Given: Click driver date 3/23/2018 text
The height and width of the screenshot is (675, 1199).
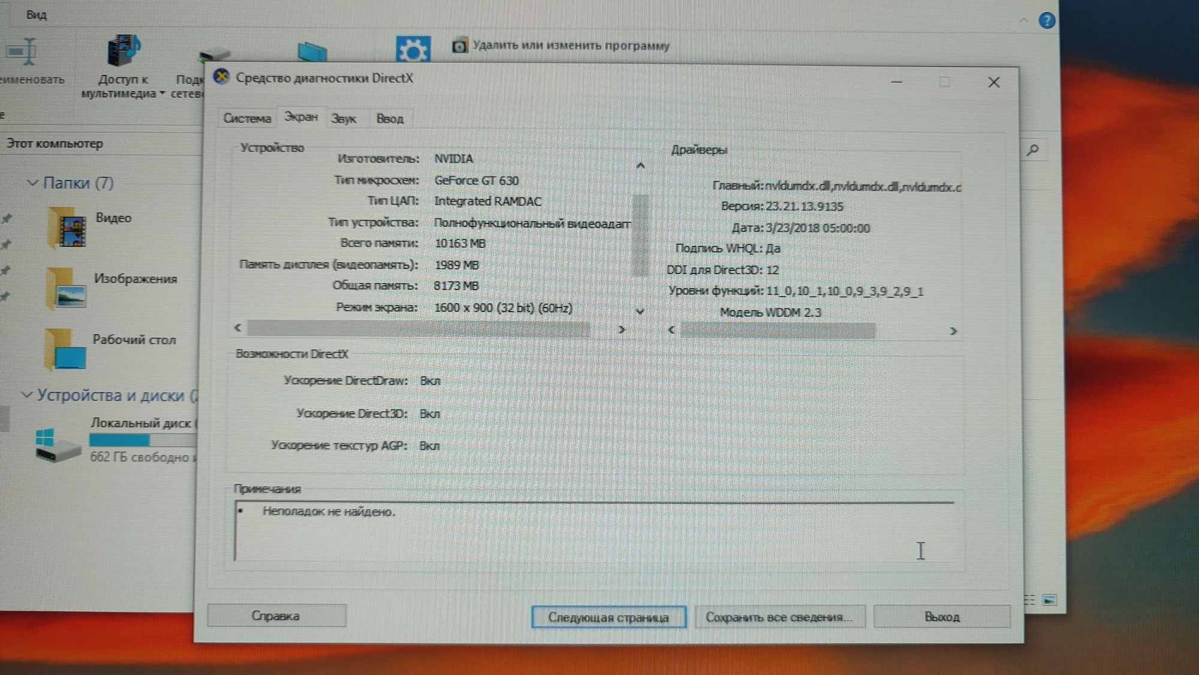Looking at the screenshot, I should 818,228.
